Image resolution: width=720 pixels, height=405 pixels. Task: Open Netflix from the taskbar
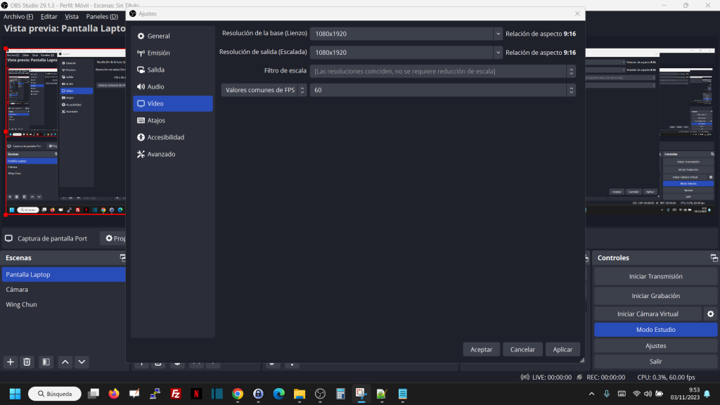pyautogui.click(x=196, y=394)
